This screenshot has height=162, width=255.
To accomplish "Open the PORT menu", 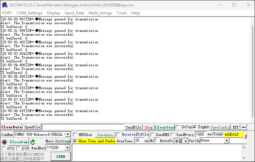I will pos(7,13).
